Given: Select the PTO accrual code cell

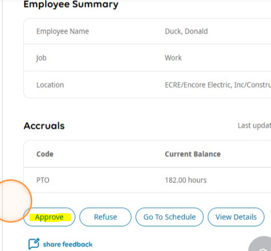Looking at the screenshot, I should coord(43,180).
